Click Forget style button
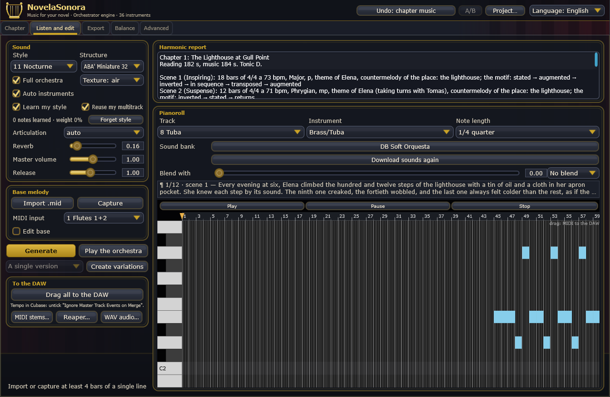Image resolution: width=610 pixels, height=397 pixels. click(116, 120)
